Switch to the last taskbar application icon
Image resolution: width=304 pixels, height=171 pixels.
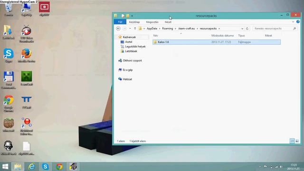pyautogui.click(x=73, y=167)
